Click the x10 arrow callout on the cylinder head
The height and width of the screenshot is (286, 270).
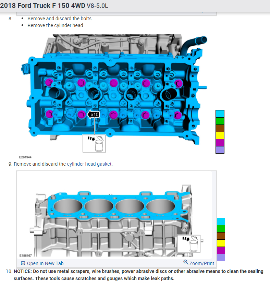pos(93,114)
